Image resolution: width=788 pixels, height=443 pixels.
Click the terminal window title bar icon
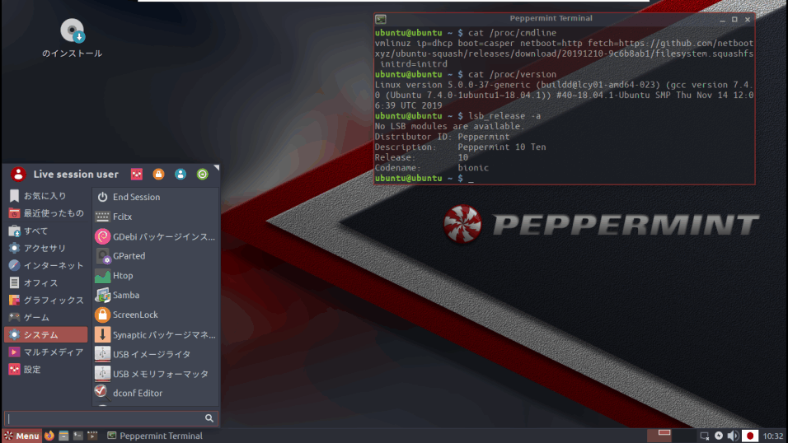[x=381, y=19]
